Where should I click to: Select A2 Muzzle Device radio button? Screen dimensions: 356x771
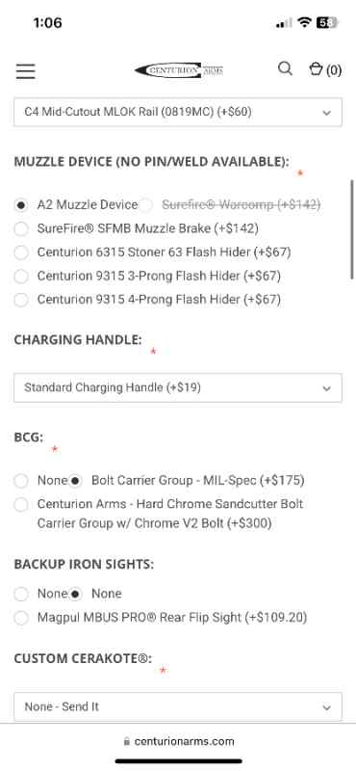(x=21, y=205)
